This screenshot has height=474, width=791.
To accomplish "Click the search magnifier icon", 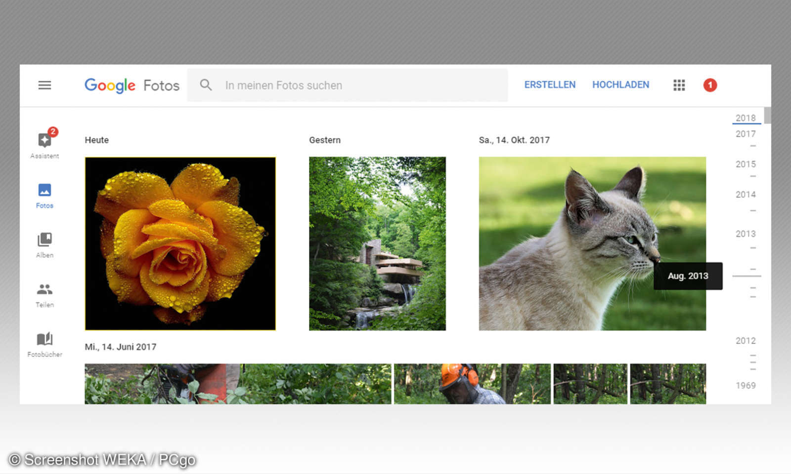I will [206, 85].
